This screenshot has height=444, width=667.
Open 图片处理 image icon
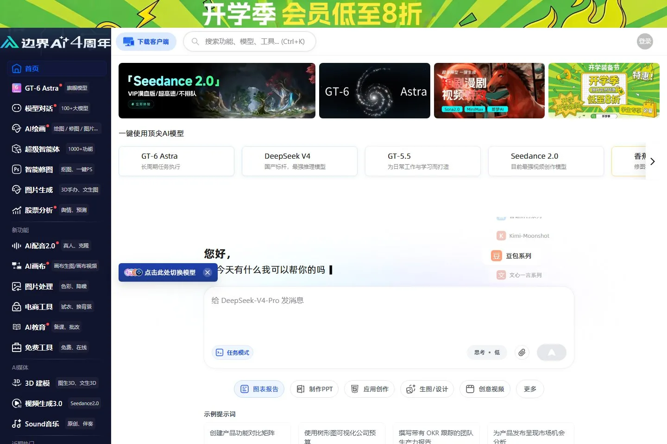point(17,286)
